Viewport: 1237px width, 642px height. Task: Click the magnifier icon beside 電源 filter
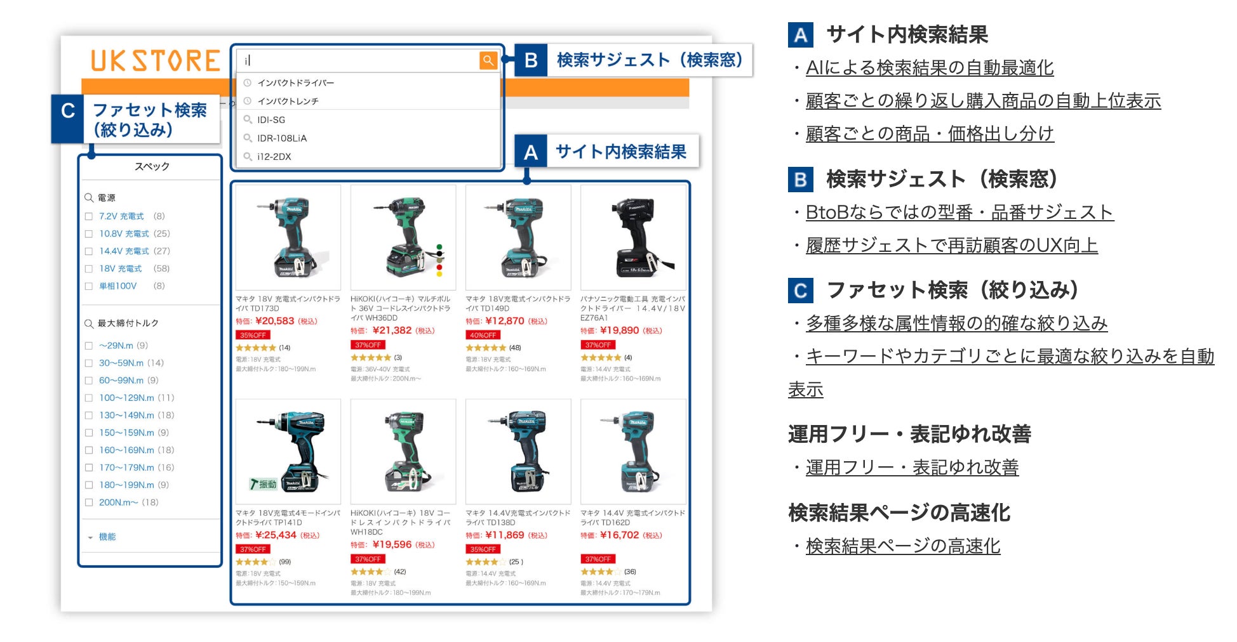click(x=89, y=198)
